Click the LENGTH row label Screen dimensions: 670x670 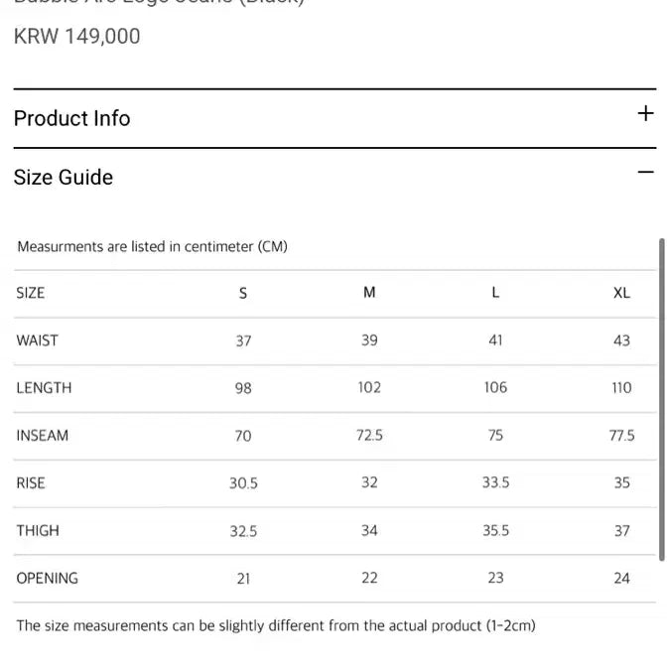coord(44,388)
